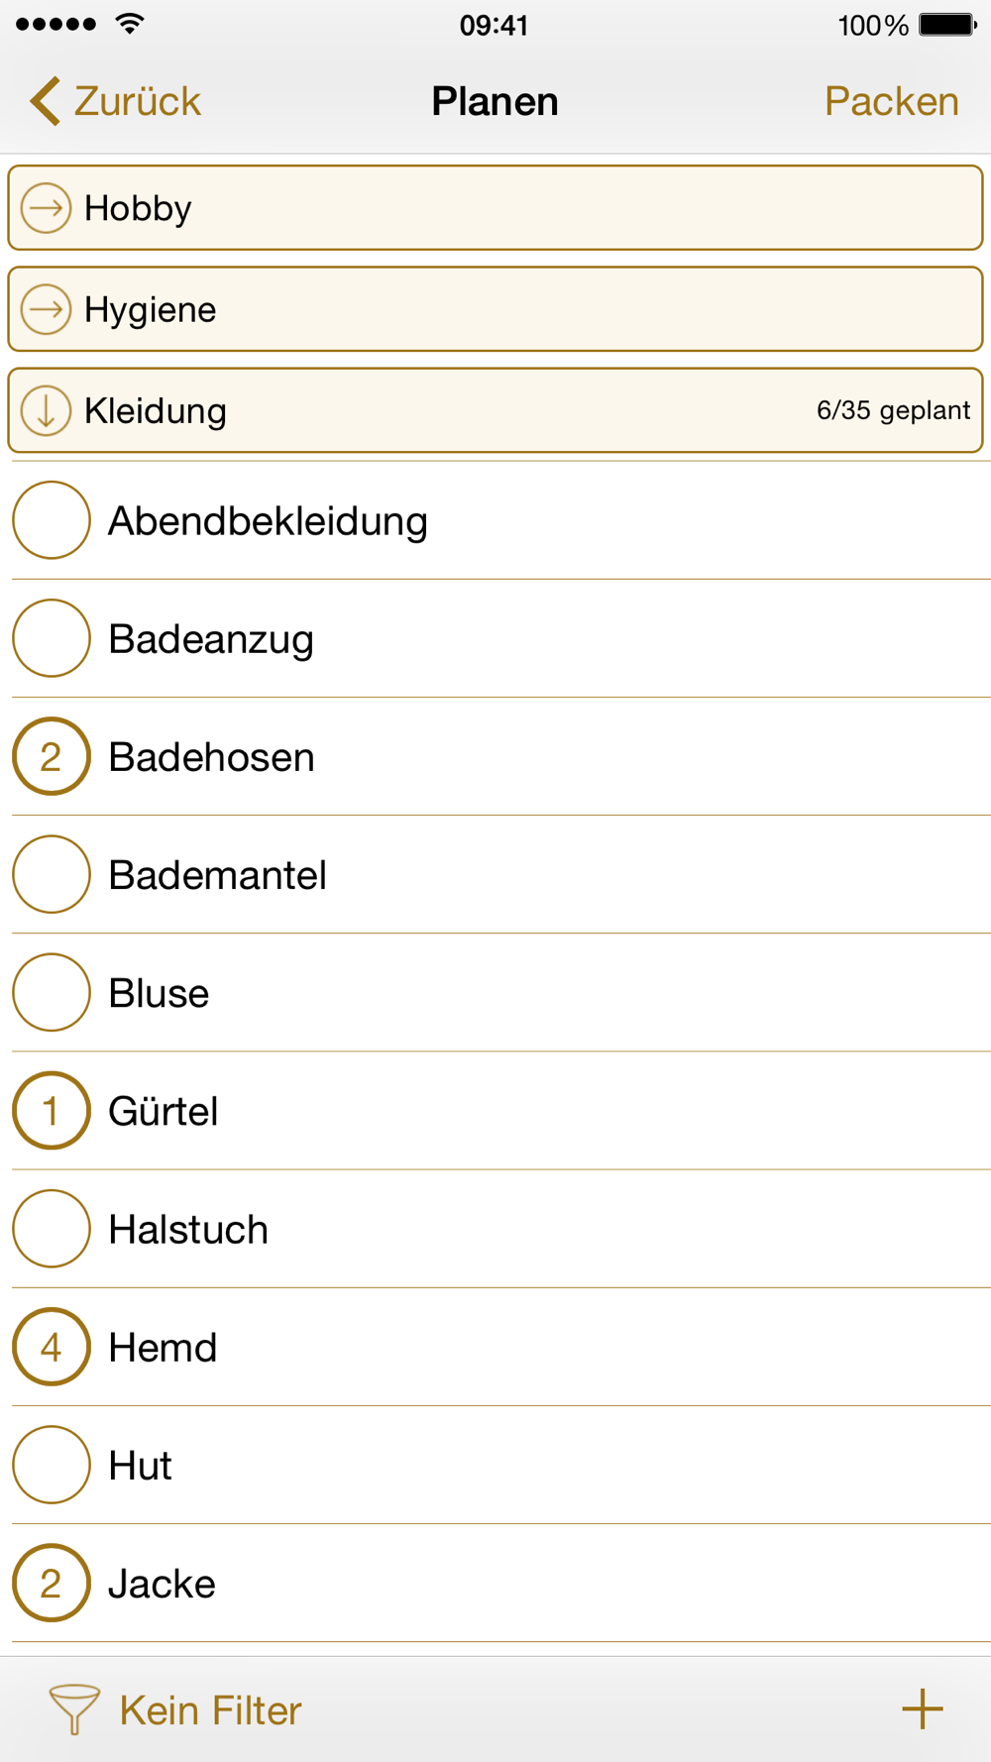Tap the Gürtel count circle
991x1762 pixels.
coord(52,1111)
